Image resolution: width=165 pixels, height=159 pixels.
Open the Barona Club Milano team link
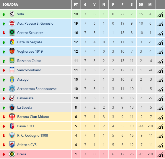click(x=33, y=117)
